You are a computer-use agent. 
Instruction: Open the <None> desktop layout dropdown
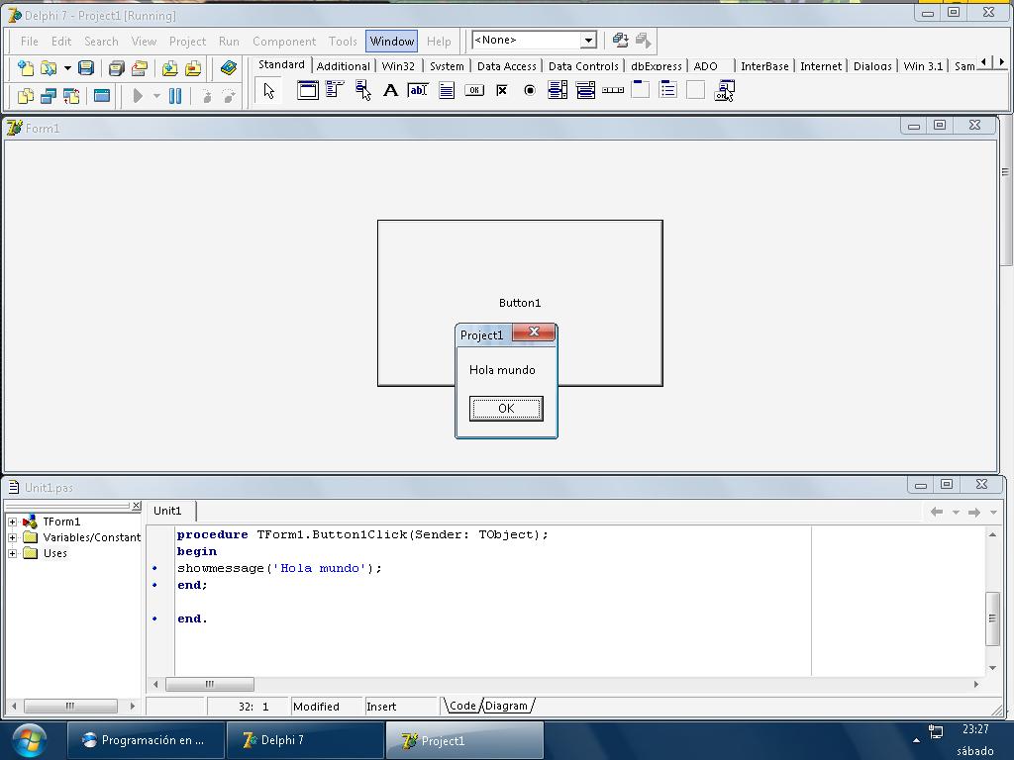tap(587, 40)
